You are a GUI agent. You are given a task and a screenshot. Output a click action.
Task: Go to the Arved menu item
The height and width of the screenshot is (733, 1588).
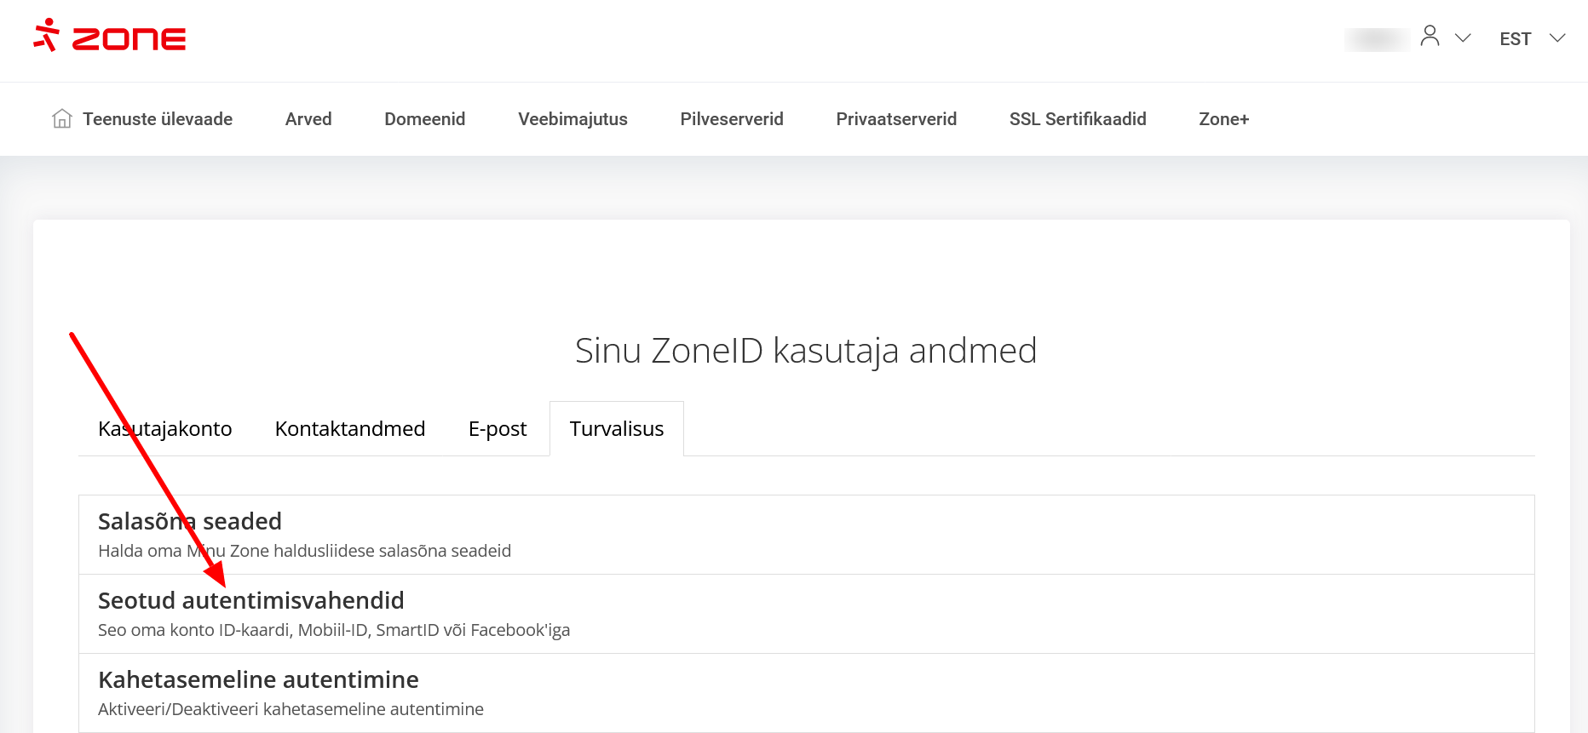coord(308,119)
